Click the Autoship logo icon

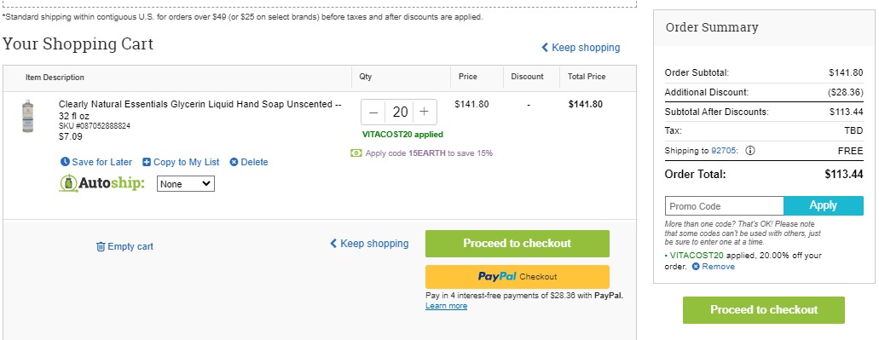[67, 184]
